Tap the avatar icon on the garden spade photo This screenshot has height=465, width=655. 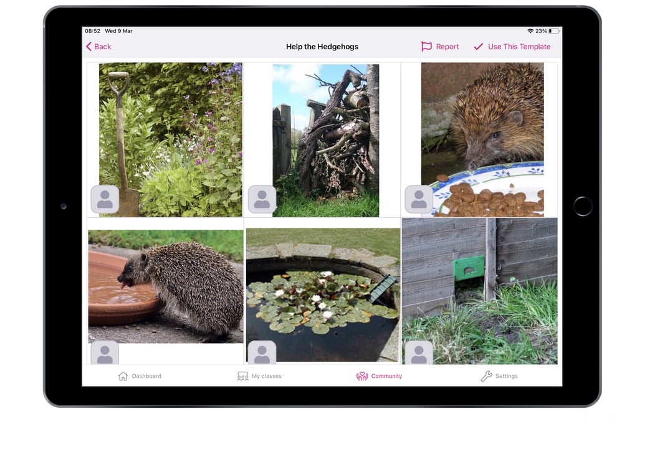click(105, 198)
